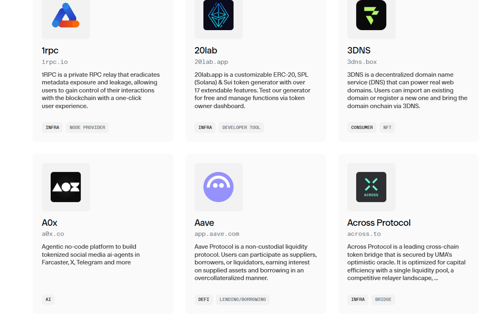Viewport: 484px width, 317px height.
Task: Click the NODE PROVIDER tag
Action: coord(87,127)
